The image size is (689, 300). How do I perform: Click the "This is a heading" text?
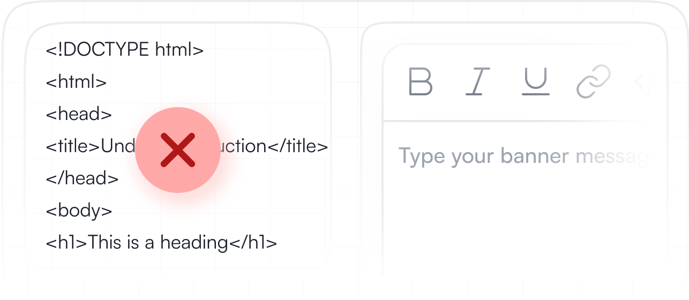[158, 243]
